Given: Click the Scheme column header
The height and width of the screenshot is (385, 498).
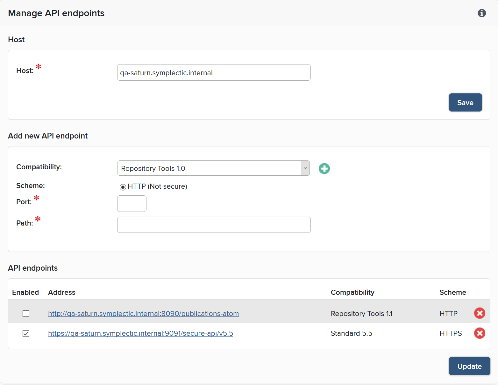Looking at the screenshot, I should (452, 292).
